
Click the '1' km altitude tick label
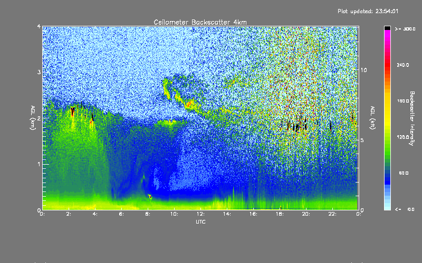[39, 164]
